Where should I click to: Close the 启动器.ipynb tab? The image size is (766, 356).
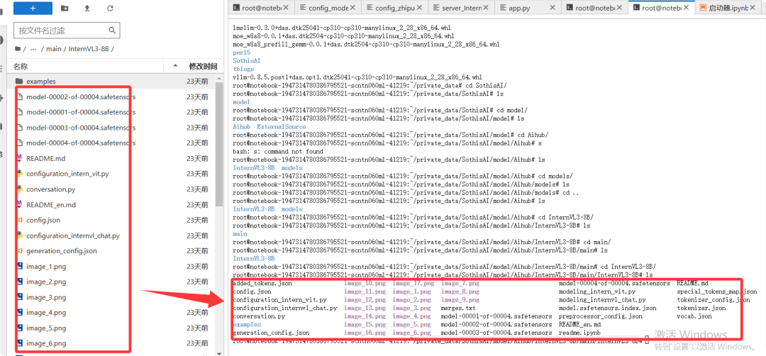tap(753, 7)
